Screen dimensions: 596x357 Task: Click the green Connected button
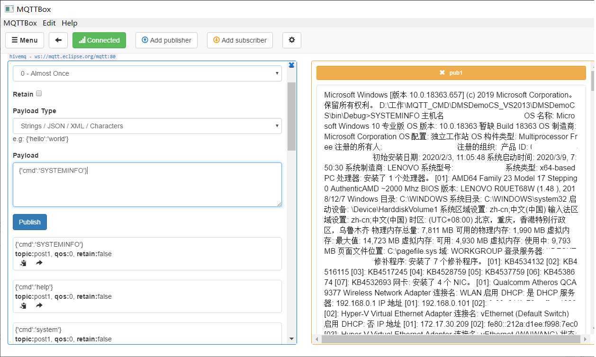pyautogui.click(x=99, y=40)
